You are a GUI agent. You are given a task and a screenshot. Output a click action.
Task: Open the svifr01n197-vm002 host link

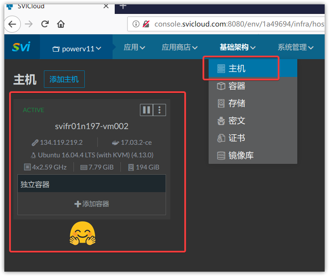tap(92, 126)
